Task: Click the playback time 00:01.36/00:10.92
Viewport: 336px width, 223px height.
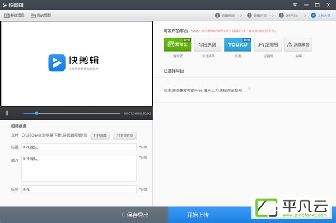Action: point(137,113)
